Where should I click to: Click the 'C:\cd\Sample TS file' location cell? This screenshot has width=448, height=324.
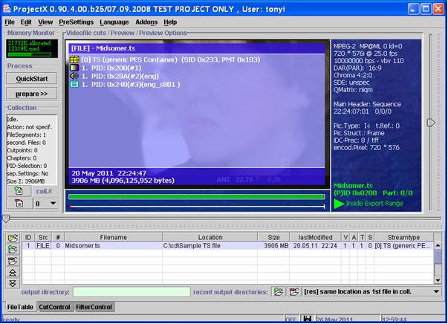tap(210, 246)
